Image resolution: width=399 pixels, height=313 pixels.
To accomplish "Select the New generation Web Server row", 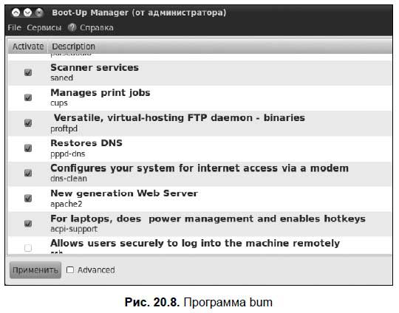I will point(199,199).
